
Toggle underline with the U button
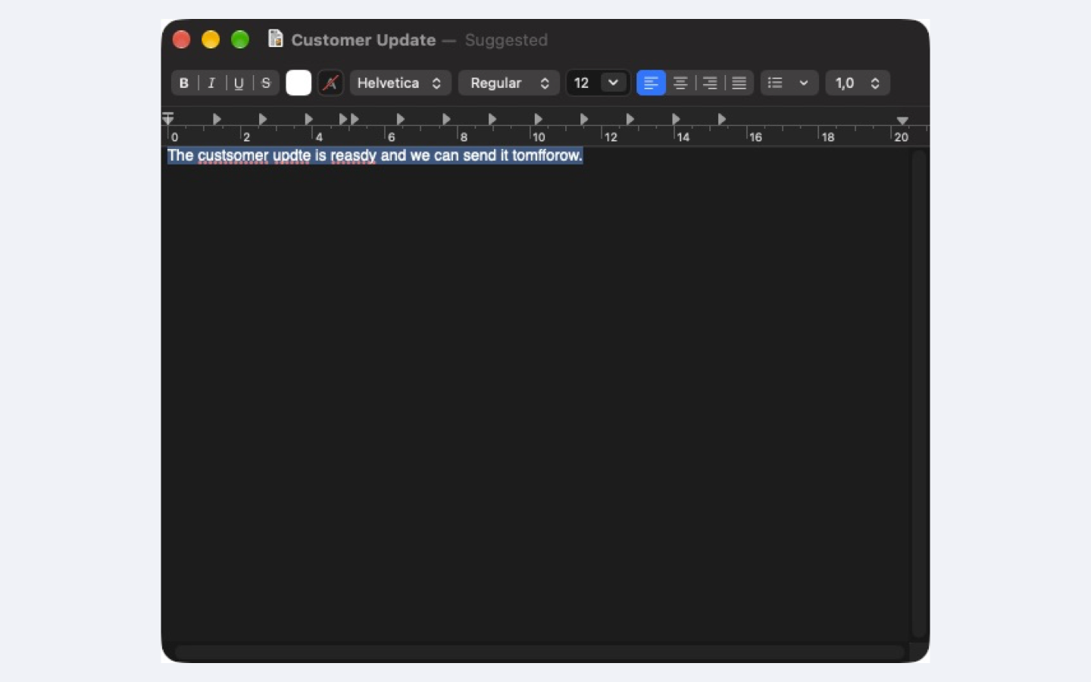pyautogui.click(x=239, y=83)
